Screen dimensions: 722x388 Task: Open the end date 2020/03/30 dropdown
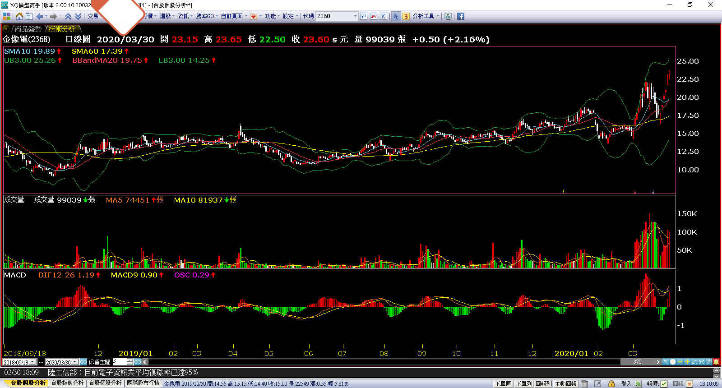pyautogui.click(x=75, y=362)
